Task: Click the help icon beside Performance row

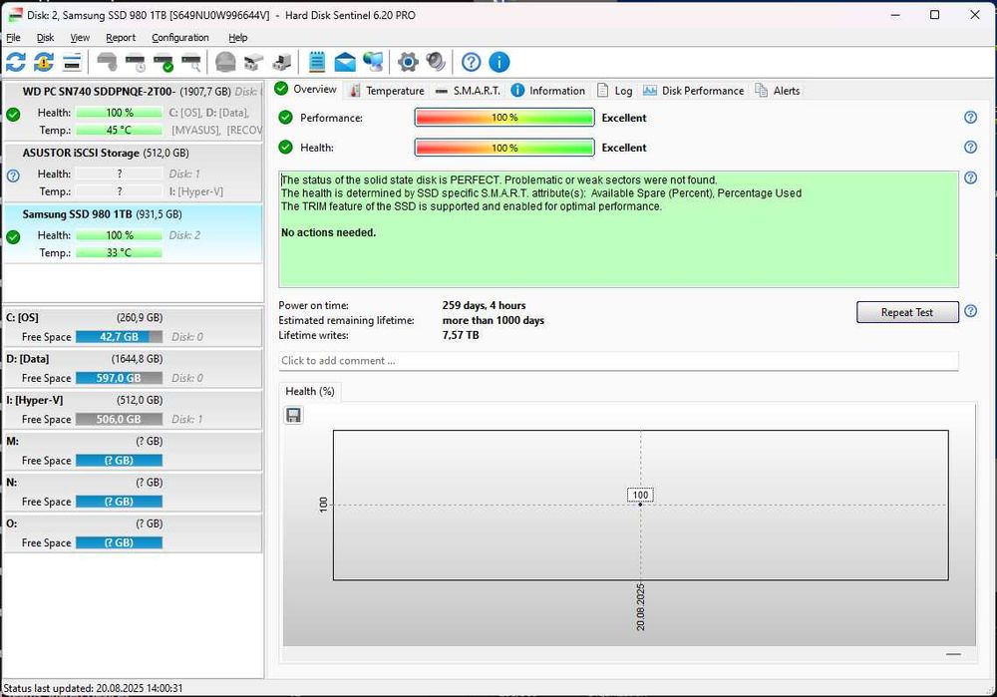Action: click(970, 117)
